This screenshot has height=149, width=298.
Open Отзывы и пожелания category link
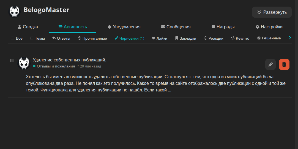click(56, 66)
